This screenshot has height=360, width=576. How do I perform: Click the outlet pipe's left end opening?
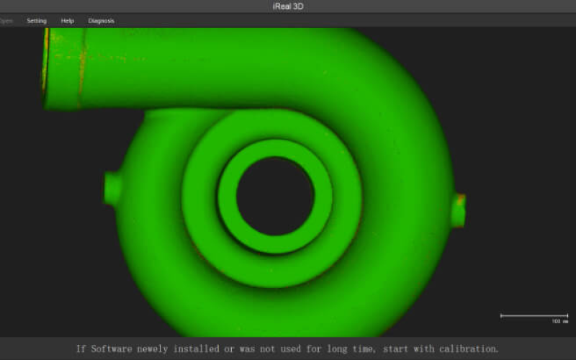pos(47,68)
